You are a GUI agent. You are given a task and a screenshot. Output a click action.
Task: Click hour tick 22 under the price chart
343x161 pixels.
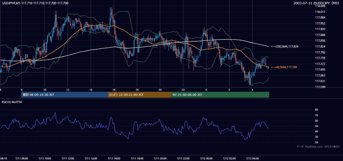point(183,90)
